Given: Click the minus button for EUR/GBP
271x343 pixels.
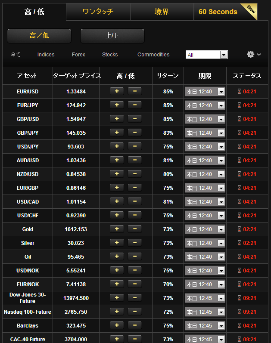Looking at the screenshot, I should [135, 188].
